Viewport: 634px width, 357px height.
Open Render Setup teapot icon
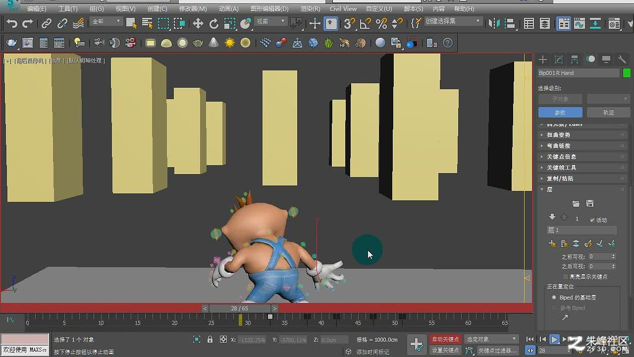coord(11,43)
